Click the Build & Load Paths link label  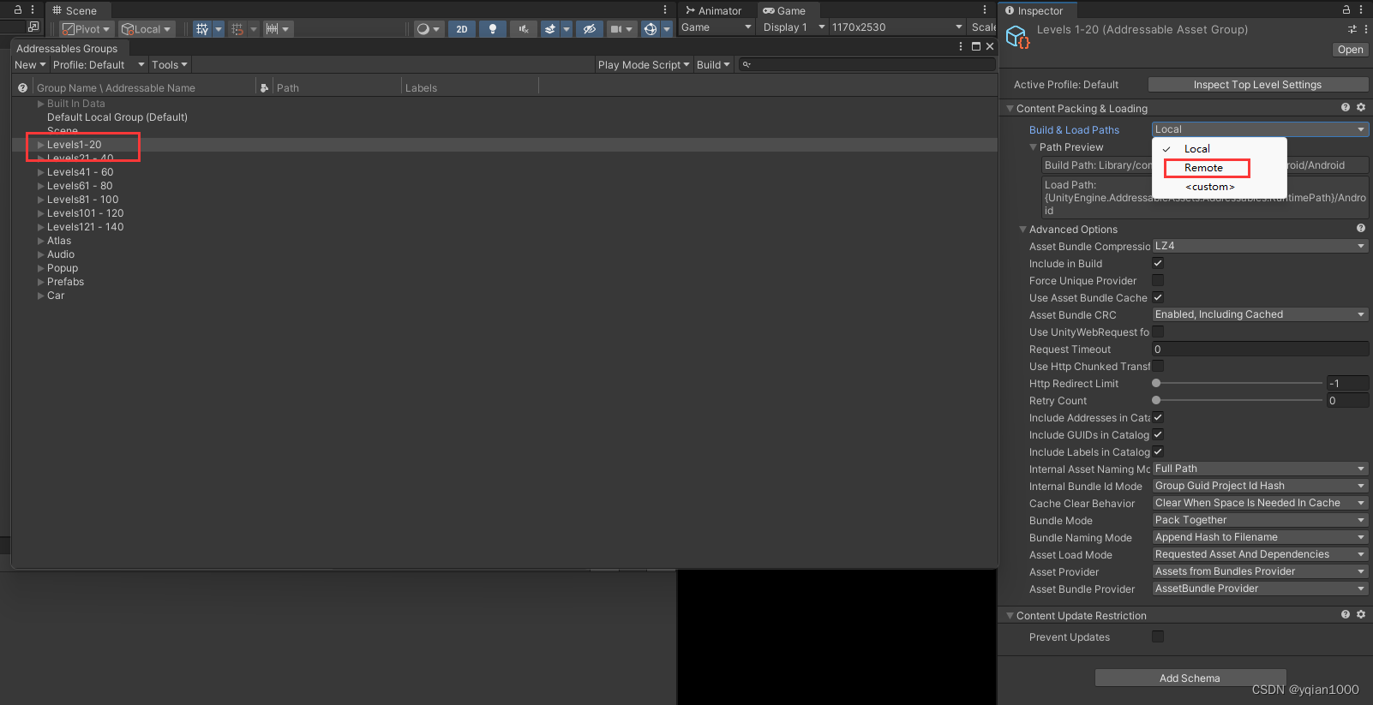[x=1074, y=130]
